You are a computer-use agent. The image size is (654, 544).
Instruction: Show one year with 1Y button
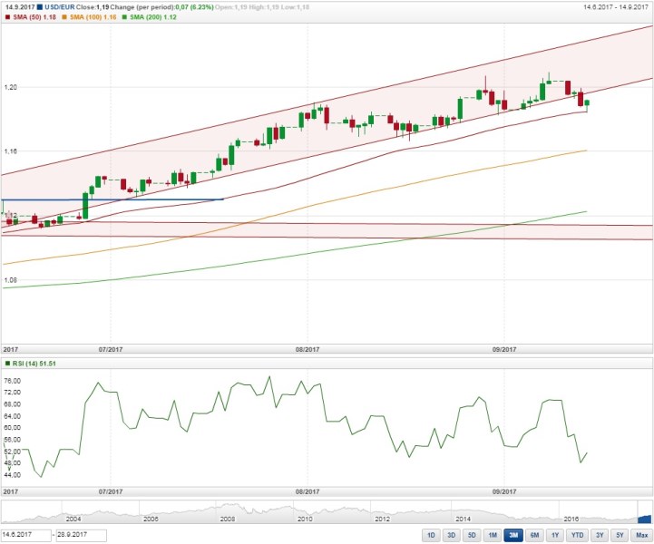tap(552, 535)
